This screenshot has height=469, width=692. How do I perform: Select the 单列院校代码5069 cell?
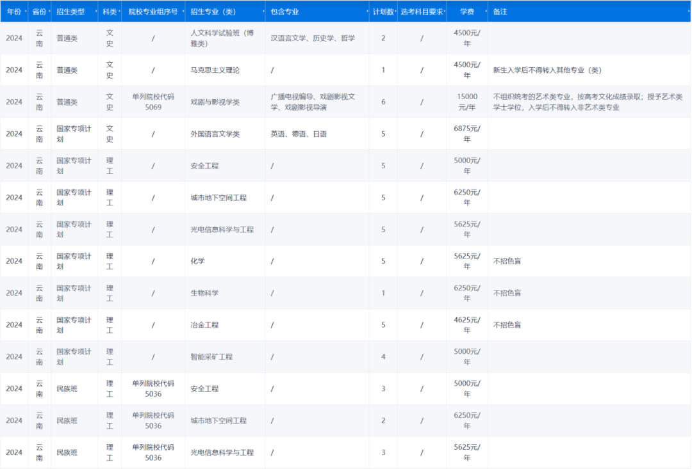(x=152, y=101)
